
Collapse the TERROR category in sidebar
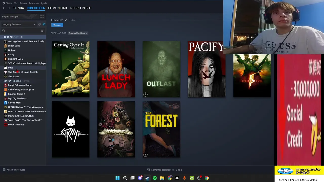2,37
